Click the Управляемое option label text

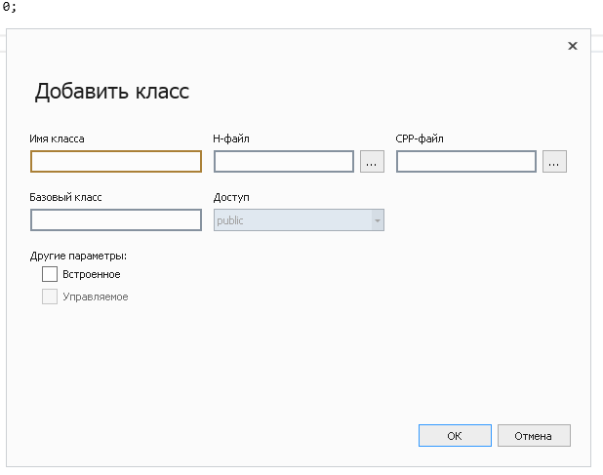click(96, 297)
